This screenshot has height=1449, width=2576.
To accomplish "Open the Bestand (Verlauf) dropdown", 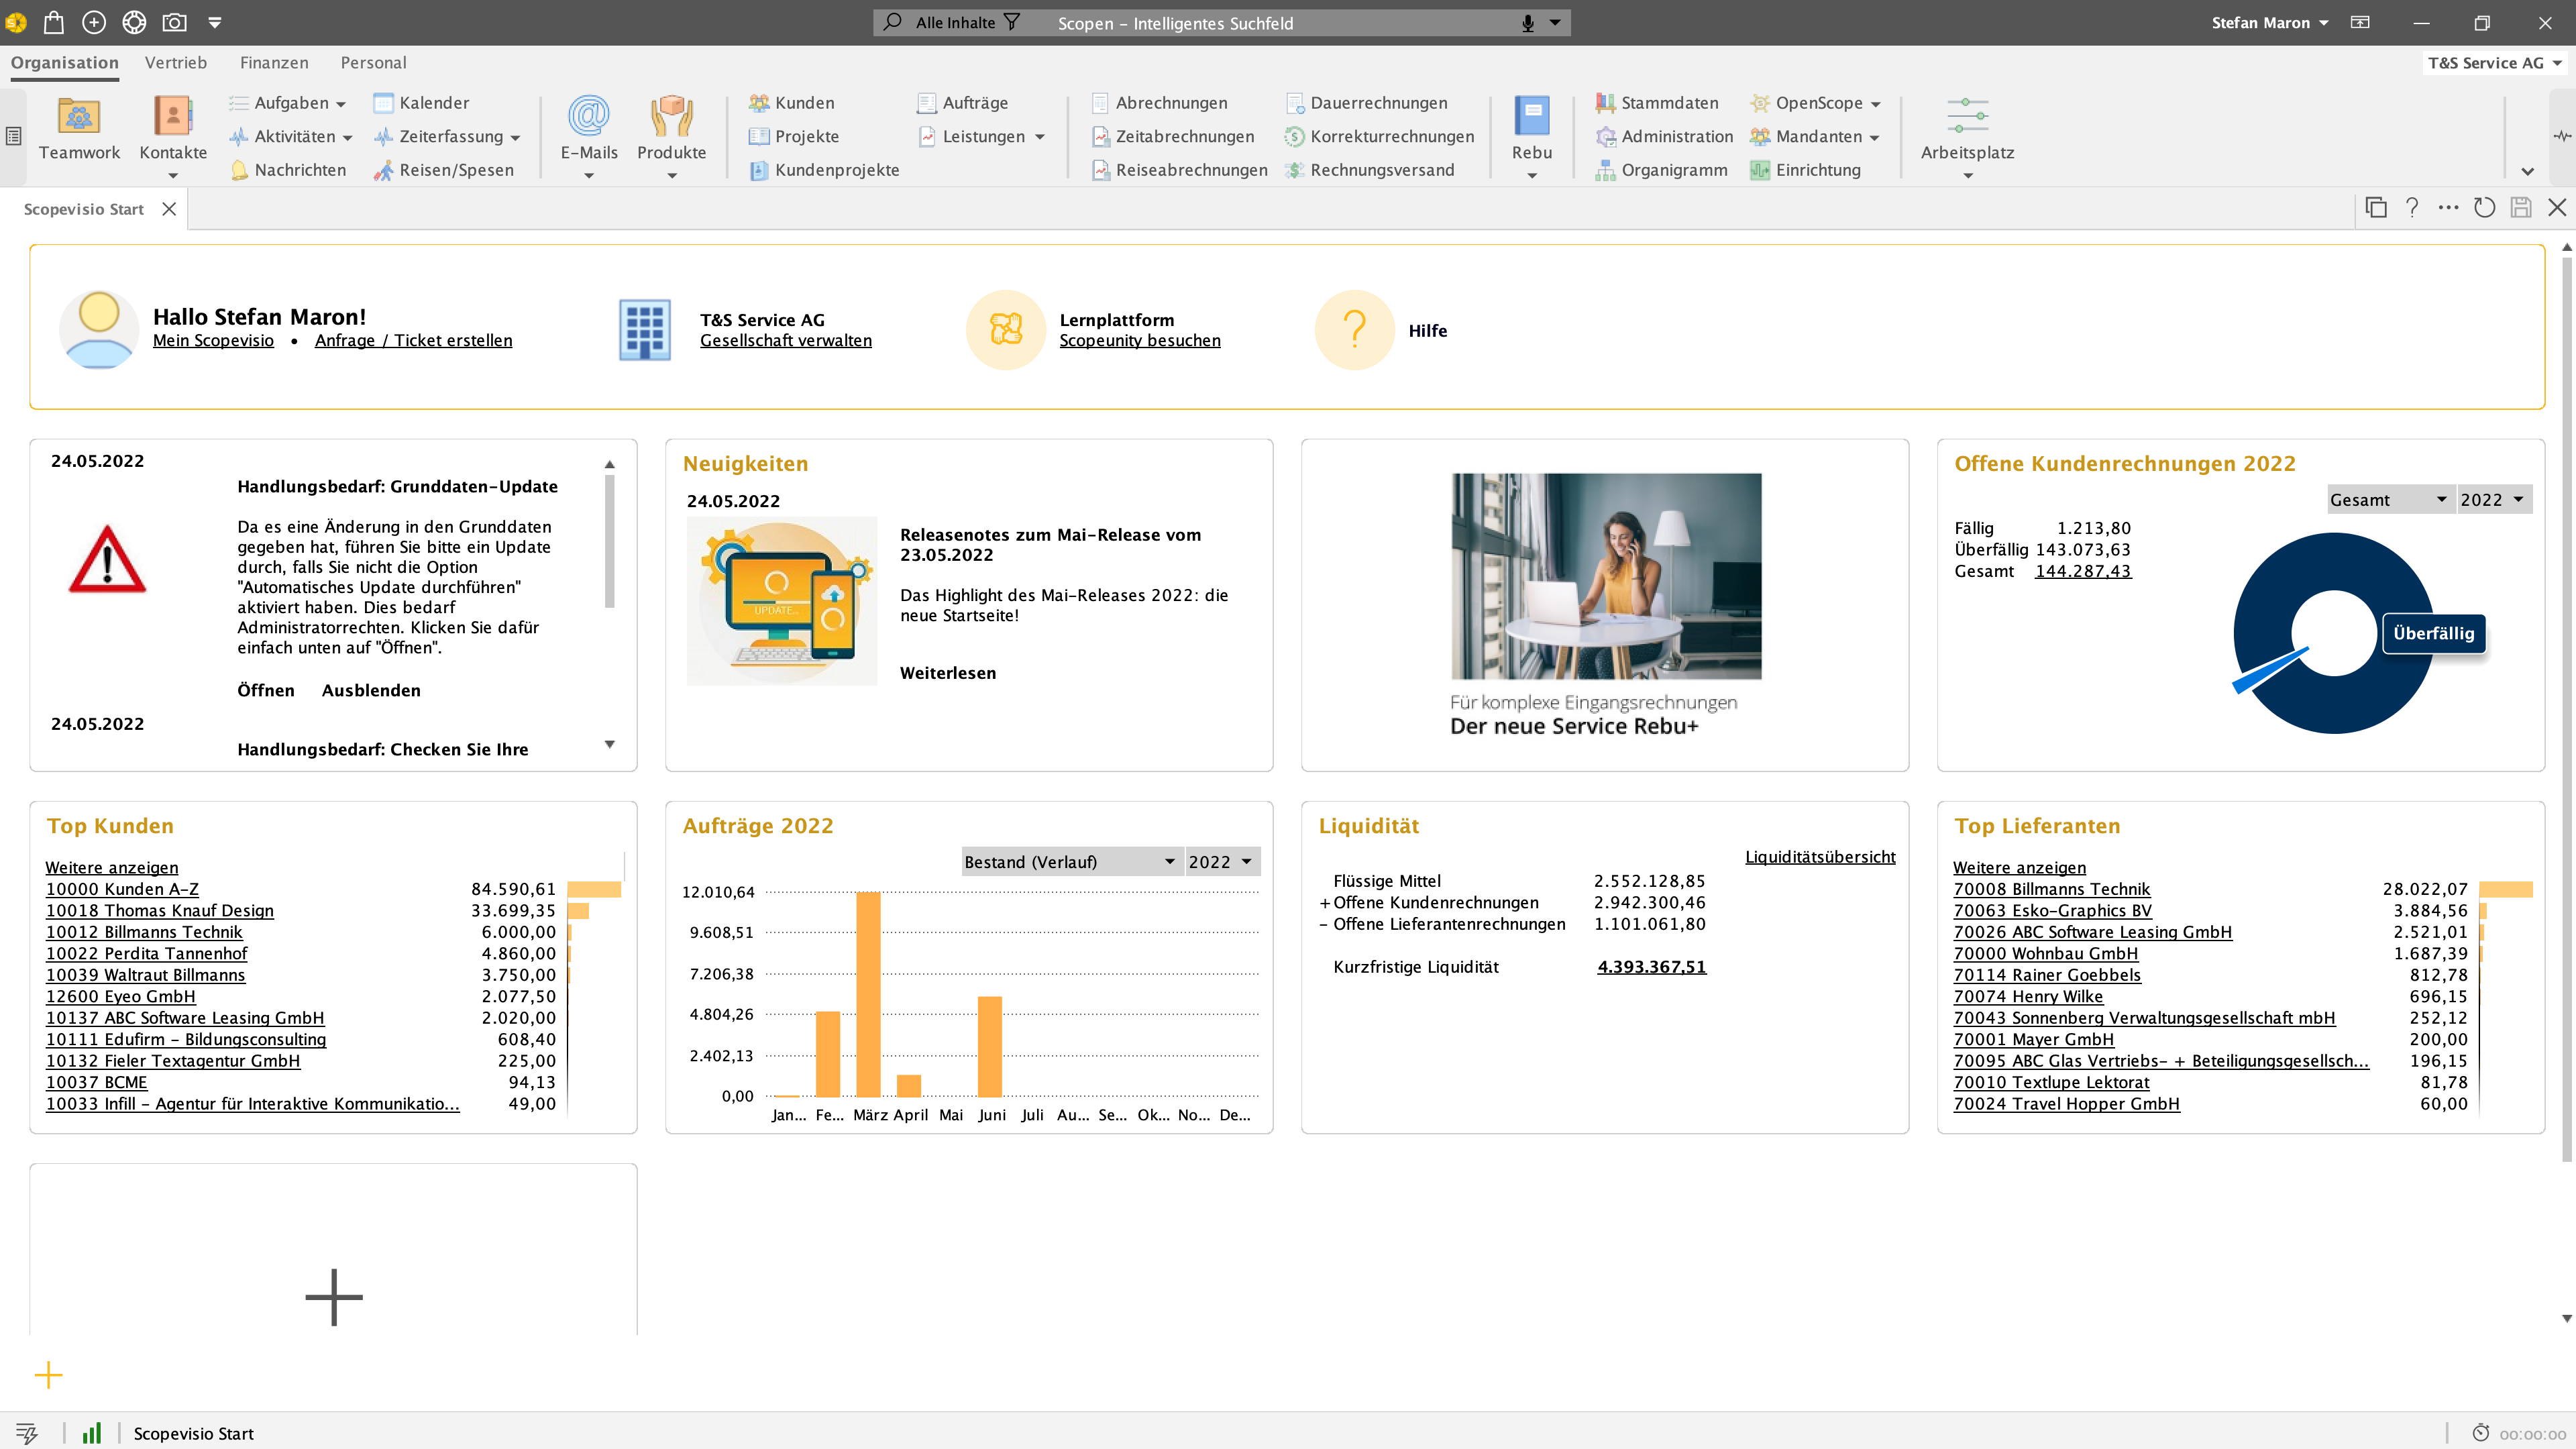I will (1069, 861).
